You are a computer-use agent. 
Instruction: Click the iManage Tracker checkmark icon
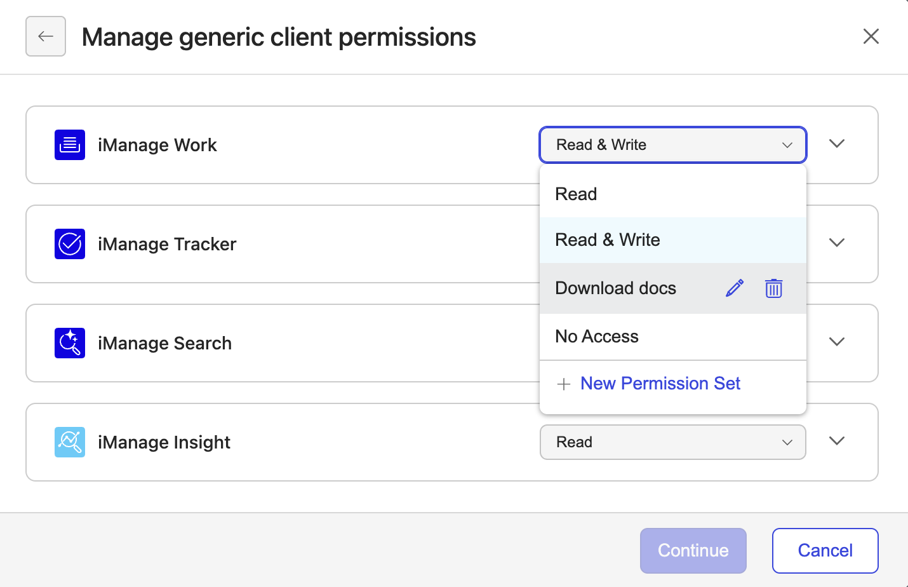(x=70, y=244)
